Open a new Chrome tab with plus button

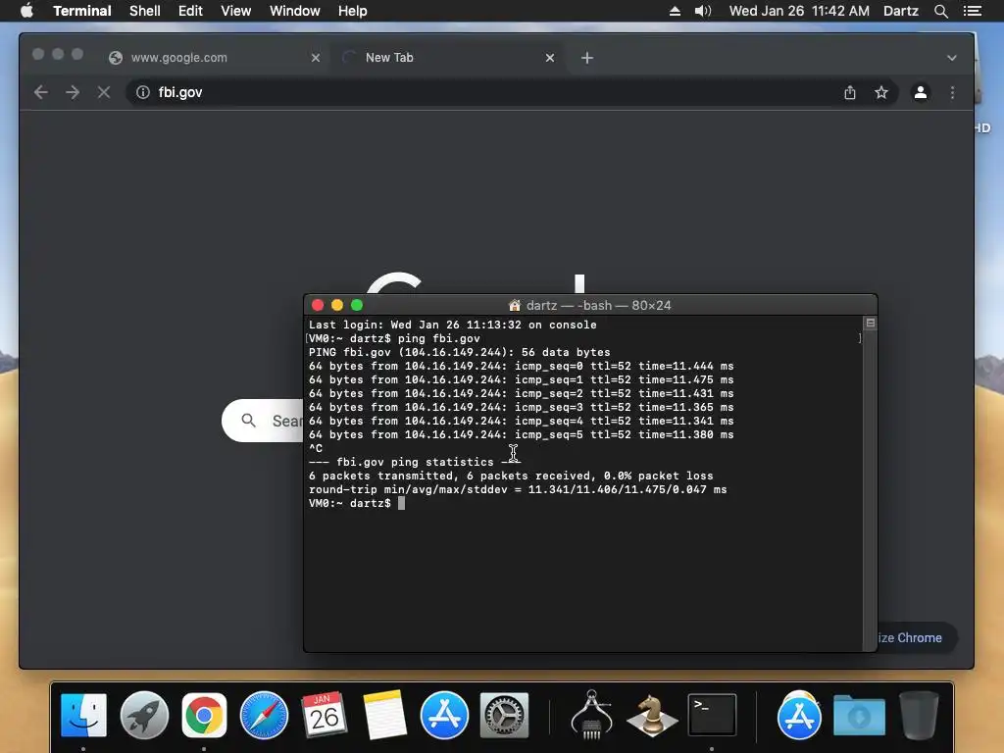pyautogui.click(x=587, y=58)
